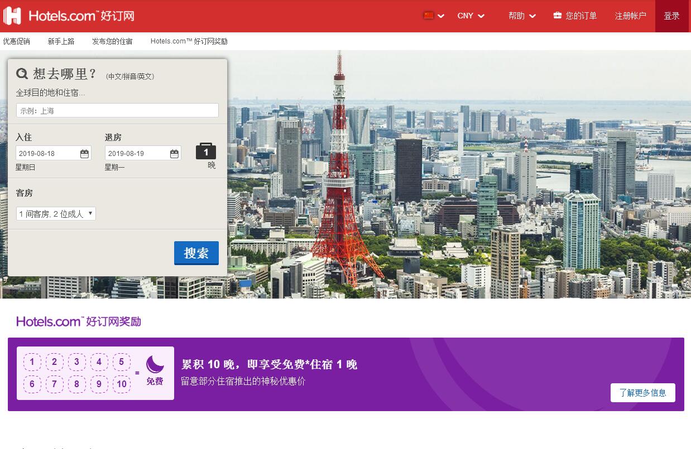Image resolution: width=691 pixels, height=449 pixels.
Task: Click the 登录 login button
Action: point(671,16)
